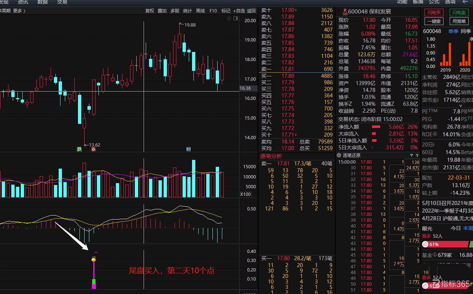
Task: Click the 交易状态 闭市阶段 status line
Action: (x=371, y=119)
